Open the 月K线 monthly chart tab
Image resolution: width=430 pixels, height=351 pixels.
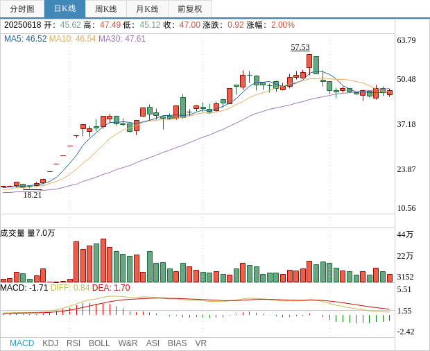[147, 9]
